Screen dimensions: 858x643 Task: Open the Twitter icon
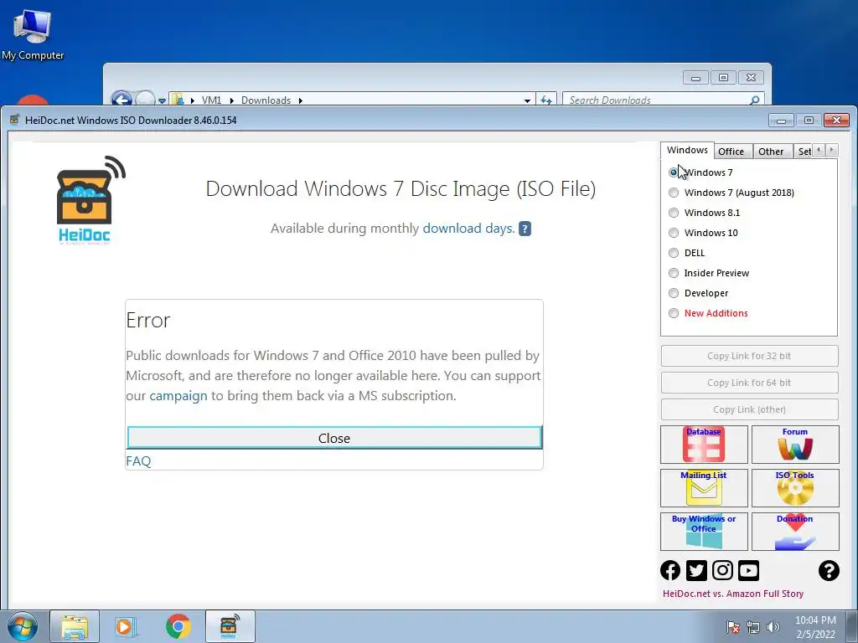click(x=696, y=570)
